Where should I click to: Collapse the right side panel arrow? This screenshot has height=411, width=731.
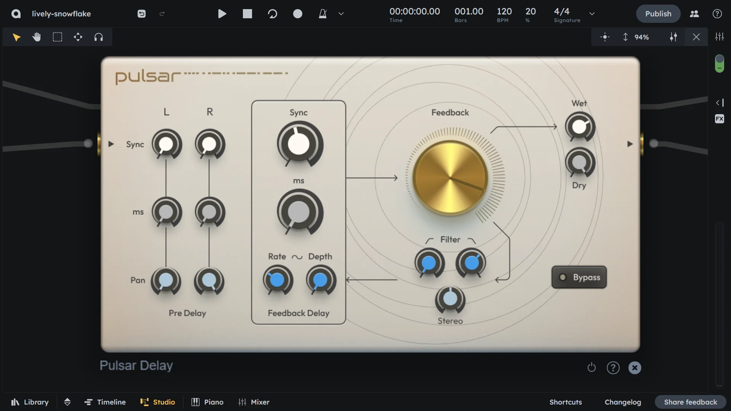719,103
